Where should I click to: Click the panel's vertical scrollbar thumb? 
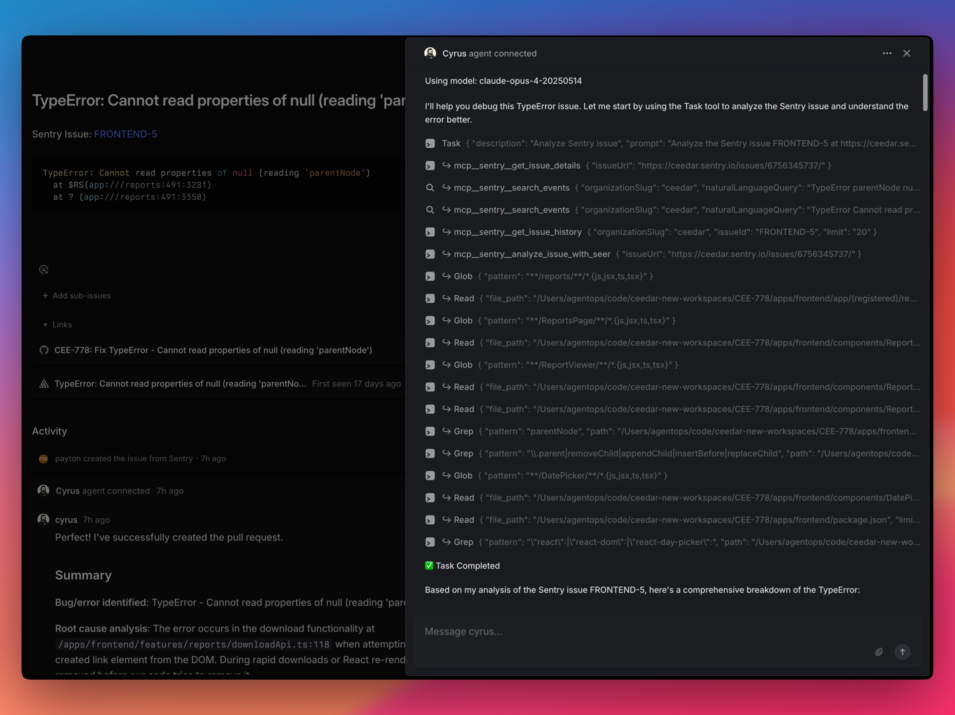(x=925, y=92)
